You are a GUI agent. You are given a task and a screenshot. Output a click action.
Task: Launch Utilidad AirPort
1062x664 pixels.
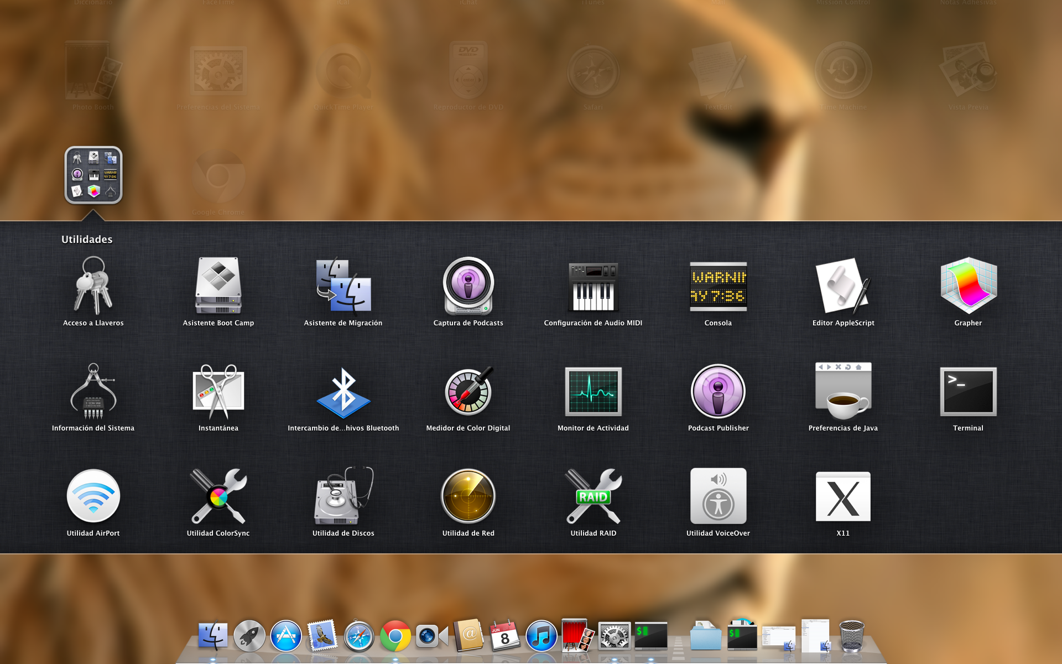(x=93, y=496)
